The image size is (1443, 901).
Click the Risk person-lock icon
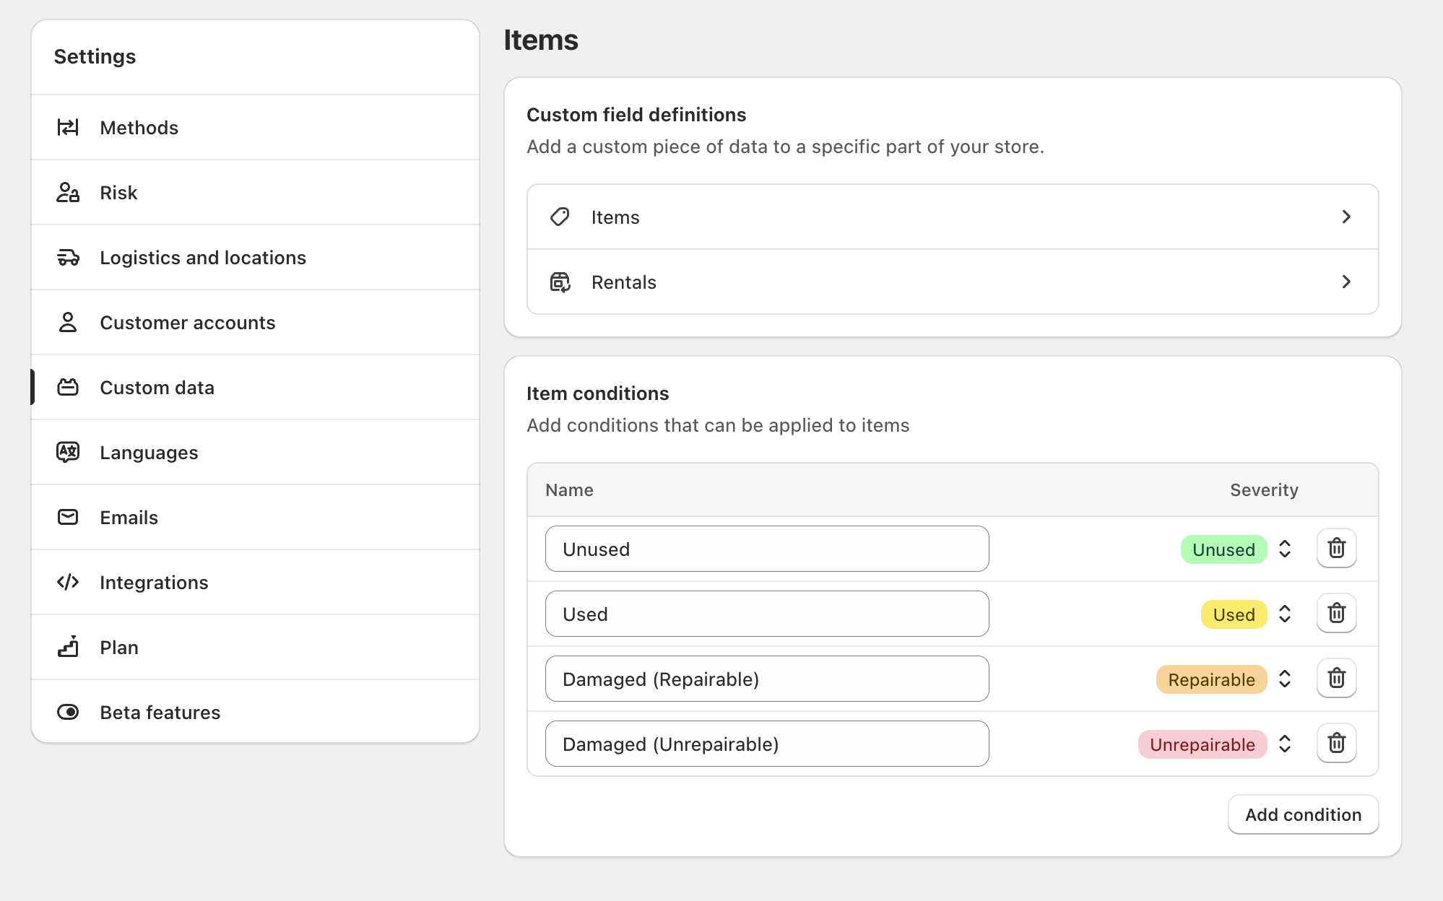[68, 193]
